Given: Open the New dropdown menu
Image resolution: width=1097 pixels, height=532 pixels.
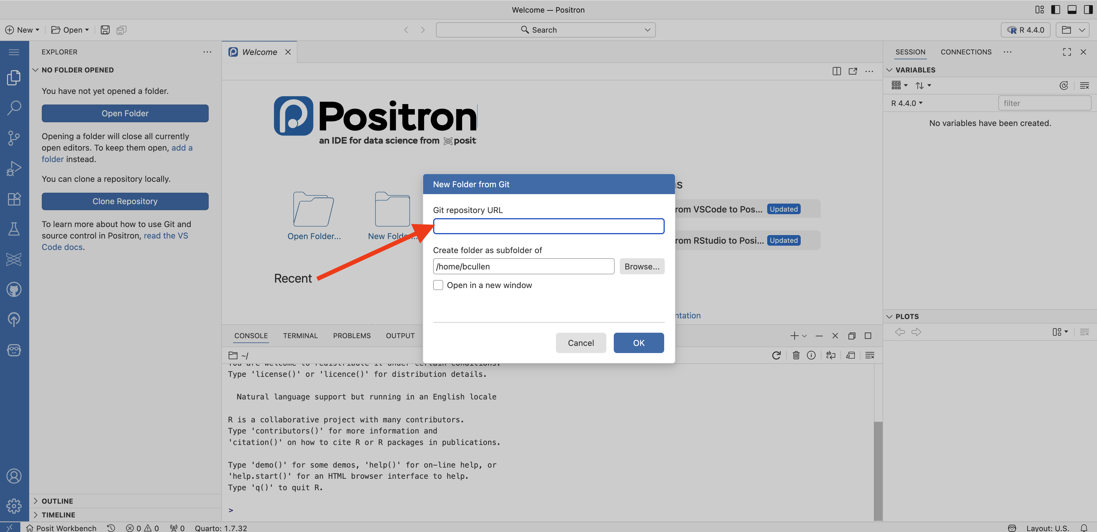Looking at the screenshot, I should [22, 30].
